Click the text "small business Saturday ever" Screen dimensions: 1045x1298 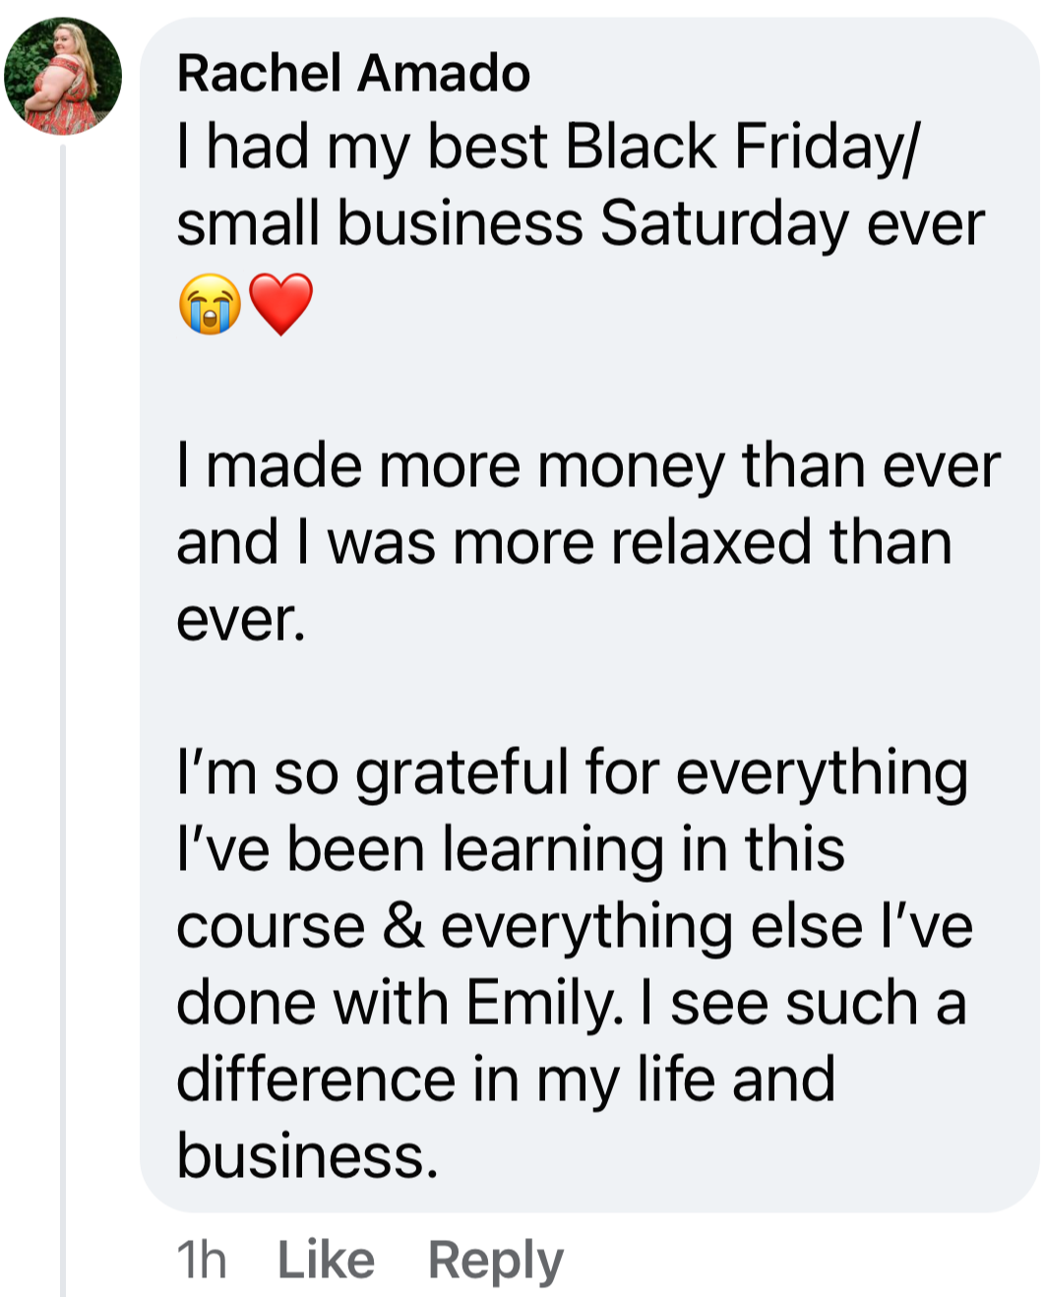click(x=581, y=224)
